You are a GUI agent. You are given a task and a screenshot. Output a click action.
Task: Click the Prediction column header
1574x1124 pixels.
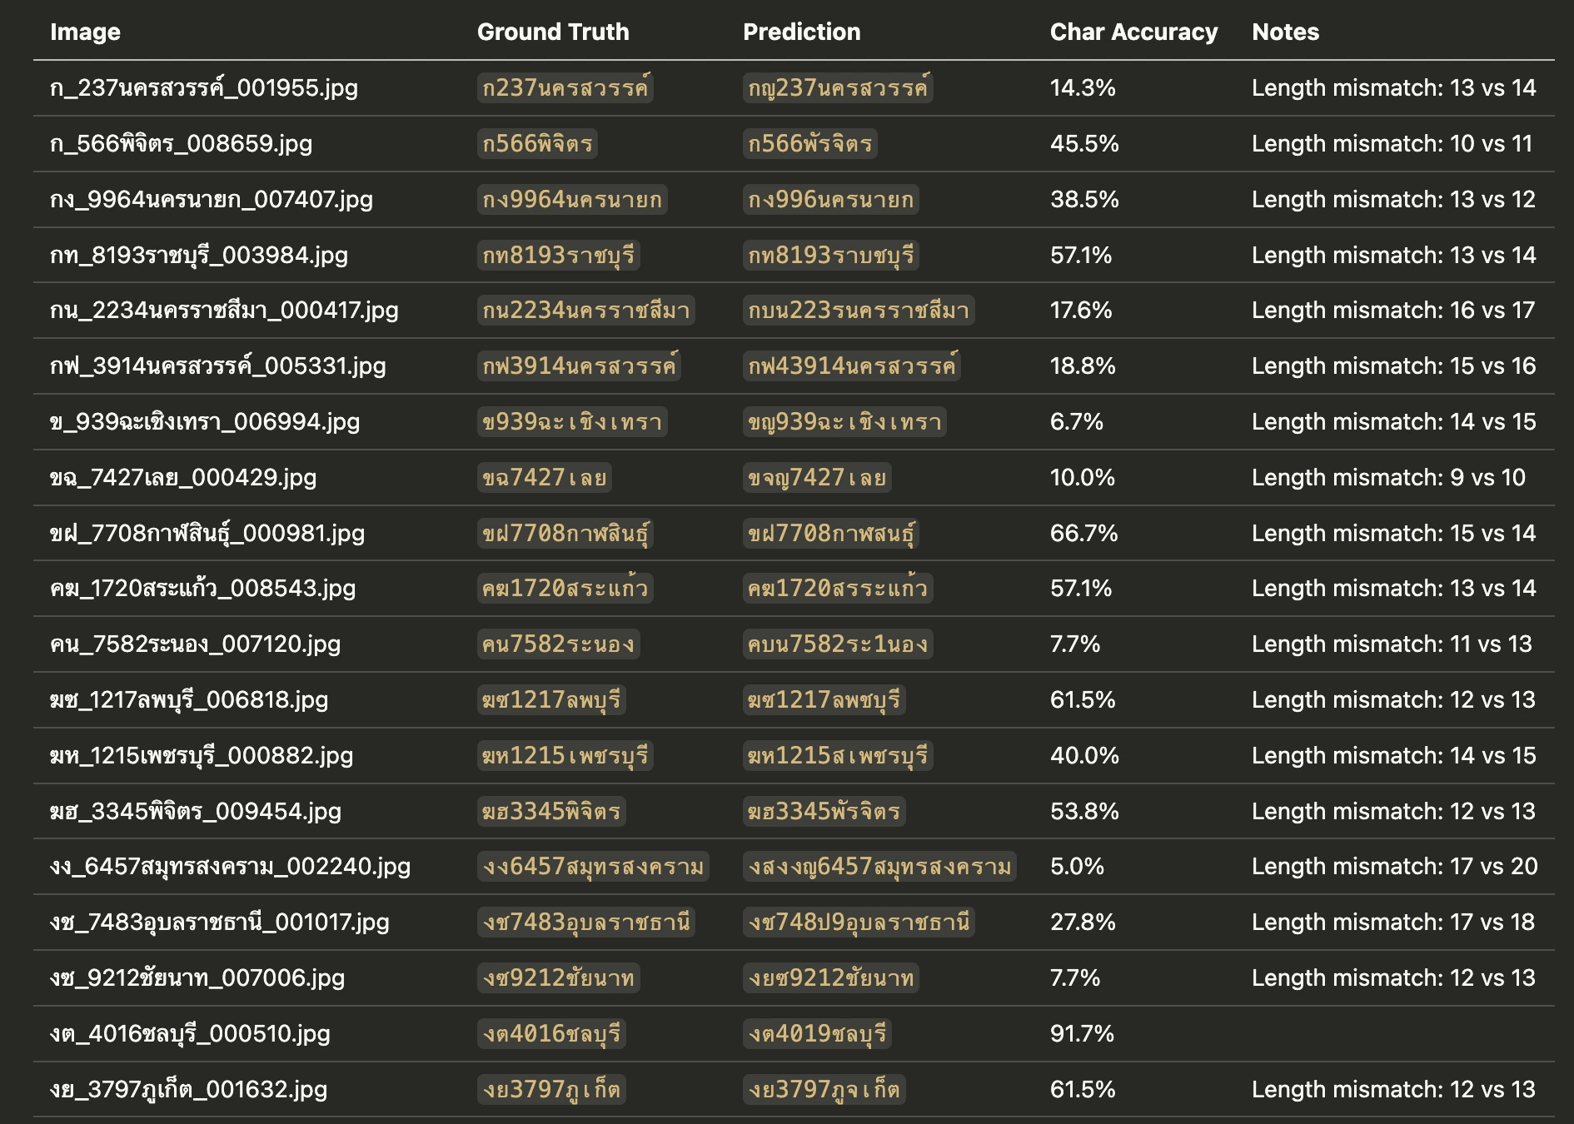(x=801, y=32)
